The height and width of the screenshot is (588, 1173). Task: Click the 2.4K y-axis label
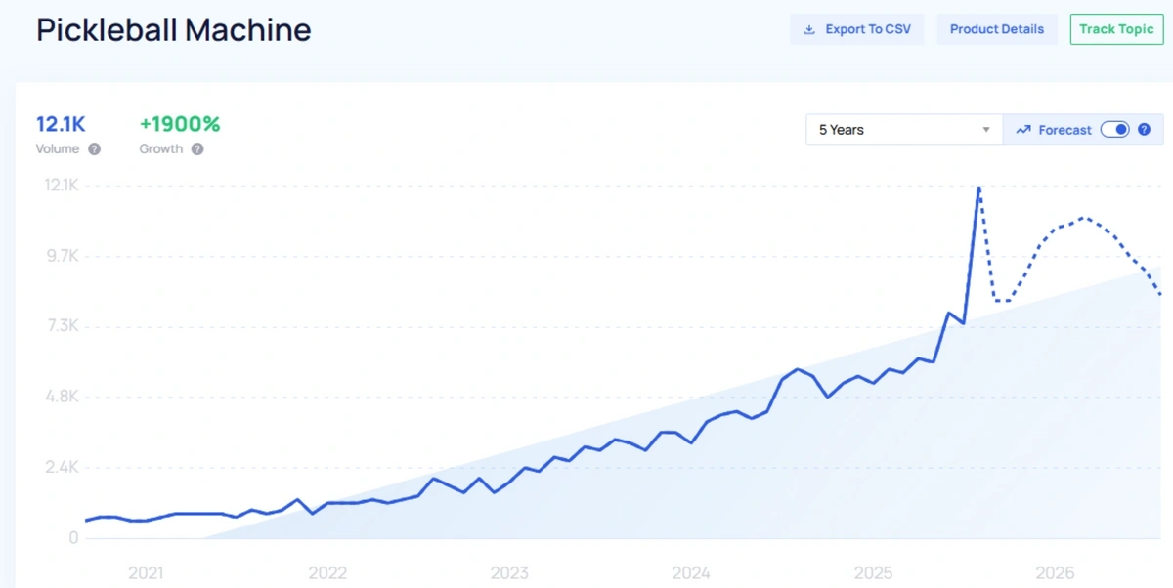tap(62, 467)
